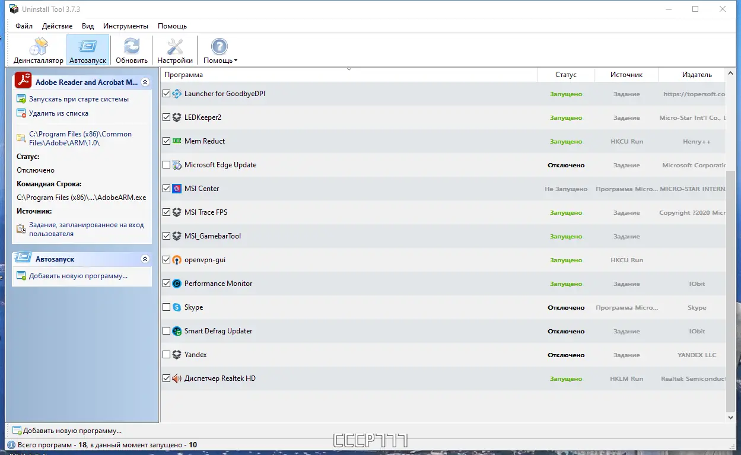Click Удалить из списка link
The image size is (741, 455).
pyautogui.click(x=59, y=113)
